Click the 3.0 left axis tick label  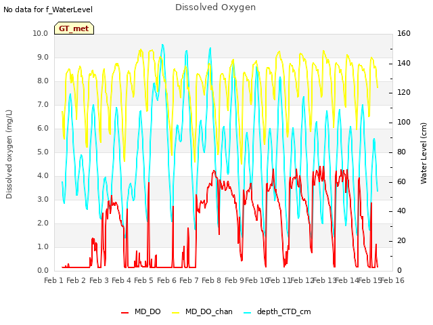43,199
